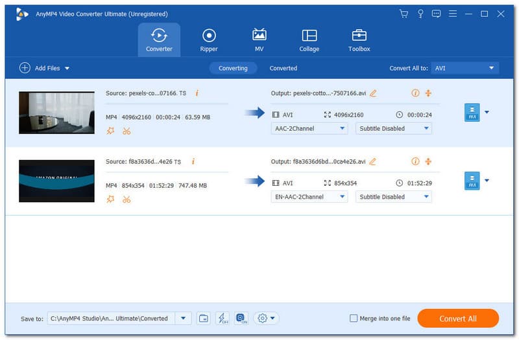The height and width of the screenshot is (340, 519).
Task: Open the Converted tab
Action: point(284,68)
